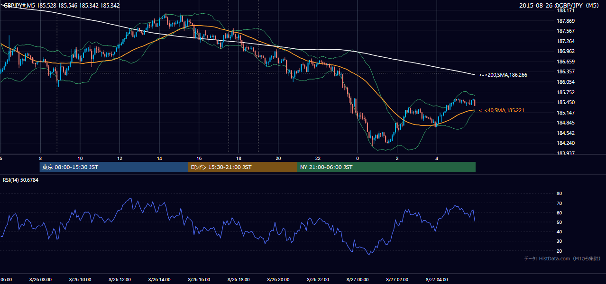The width and height of the screenshot is (606, 284).
Task: Click the HistData.com data source credit
Action: (562, 258)
